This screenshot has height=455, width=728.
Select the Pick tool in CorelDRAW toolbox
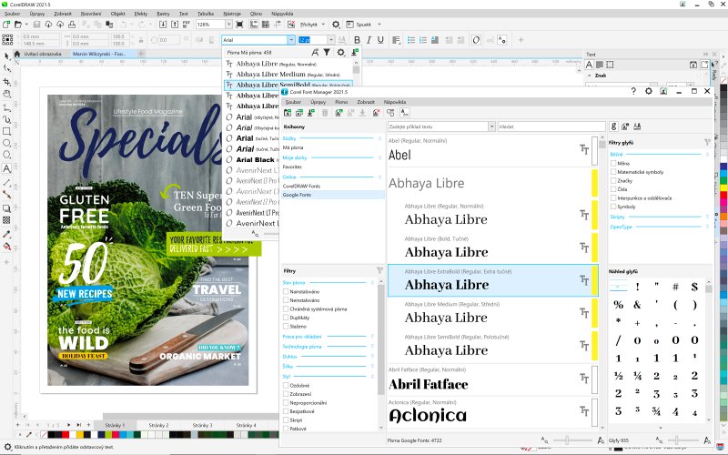pyautogui.click(x=7, y=56)
